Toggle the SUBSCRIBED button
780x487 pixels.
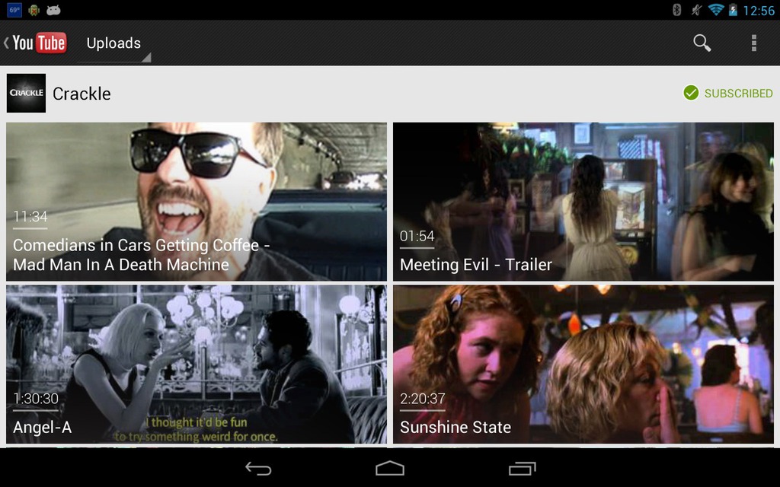tap(727, 93)
